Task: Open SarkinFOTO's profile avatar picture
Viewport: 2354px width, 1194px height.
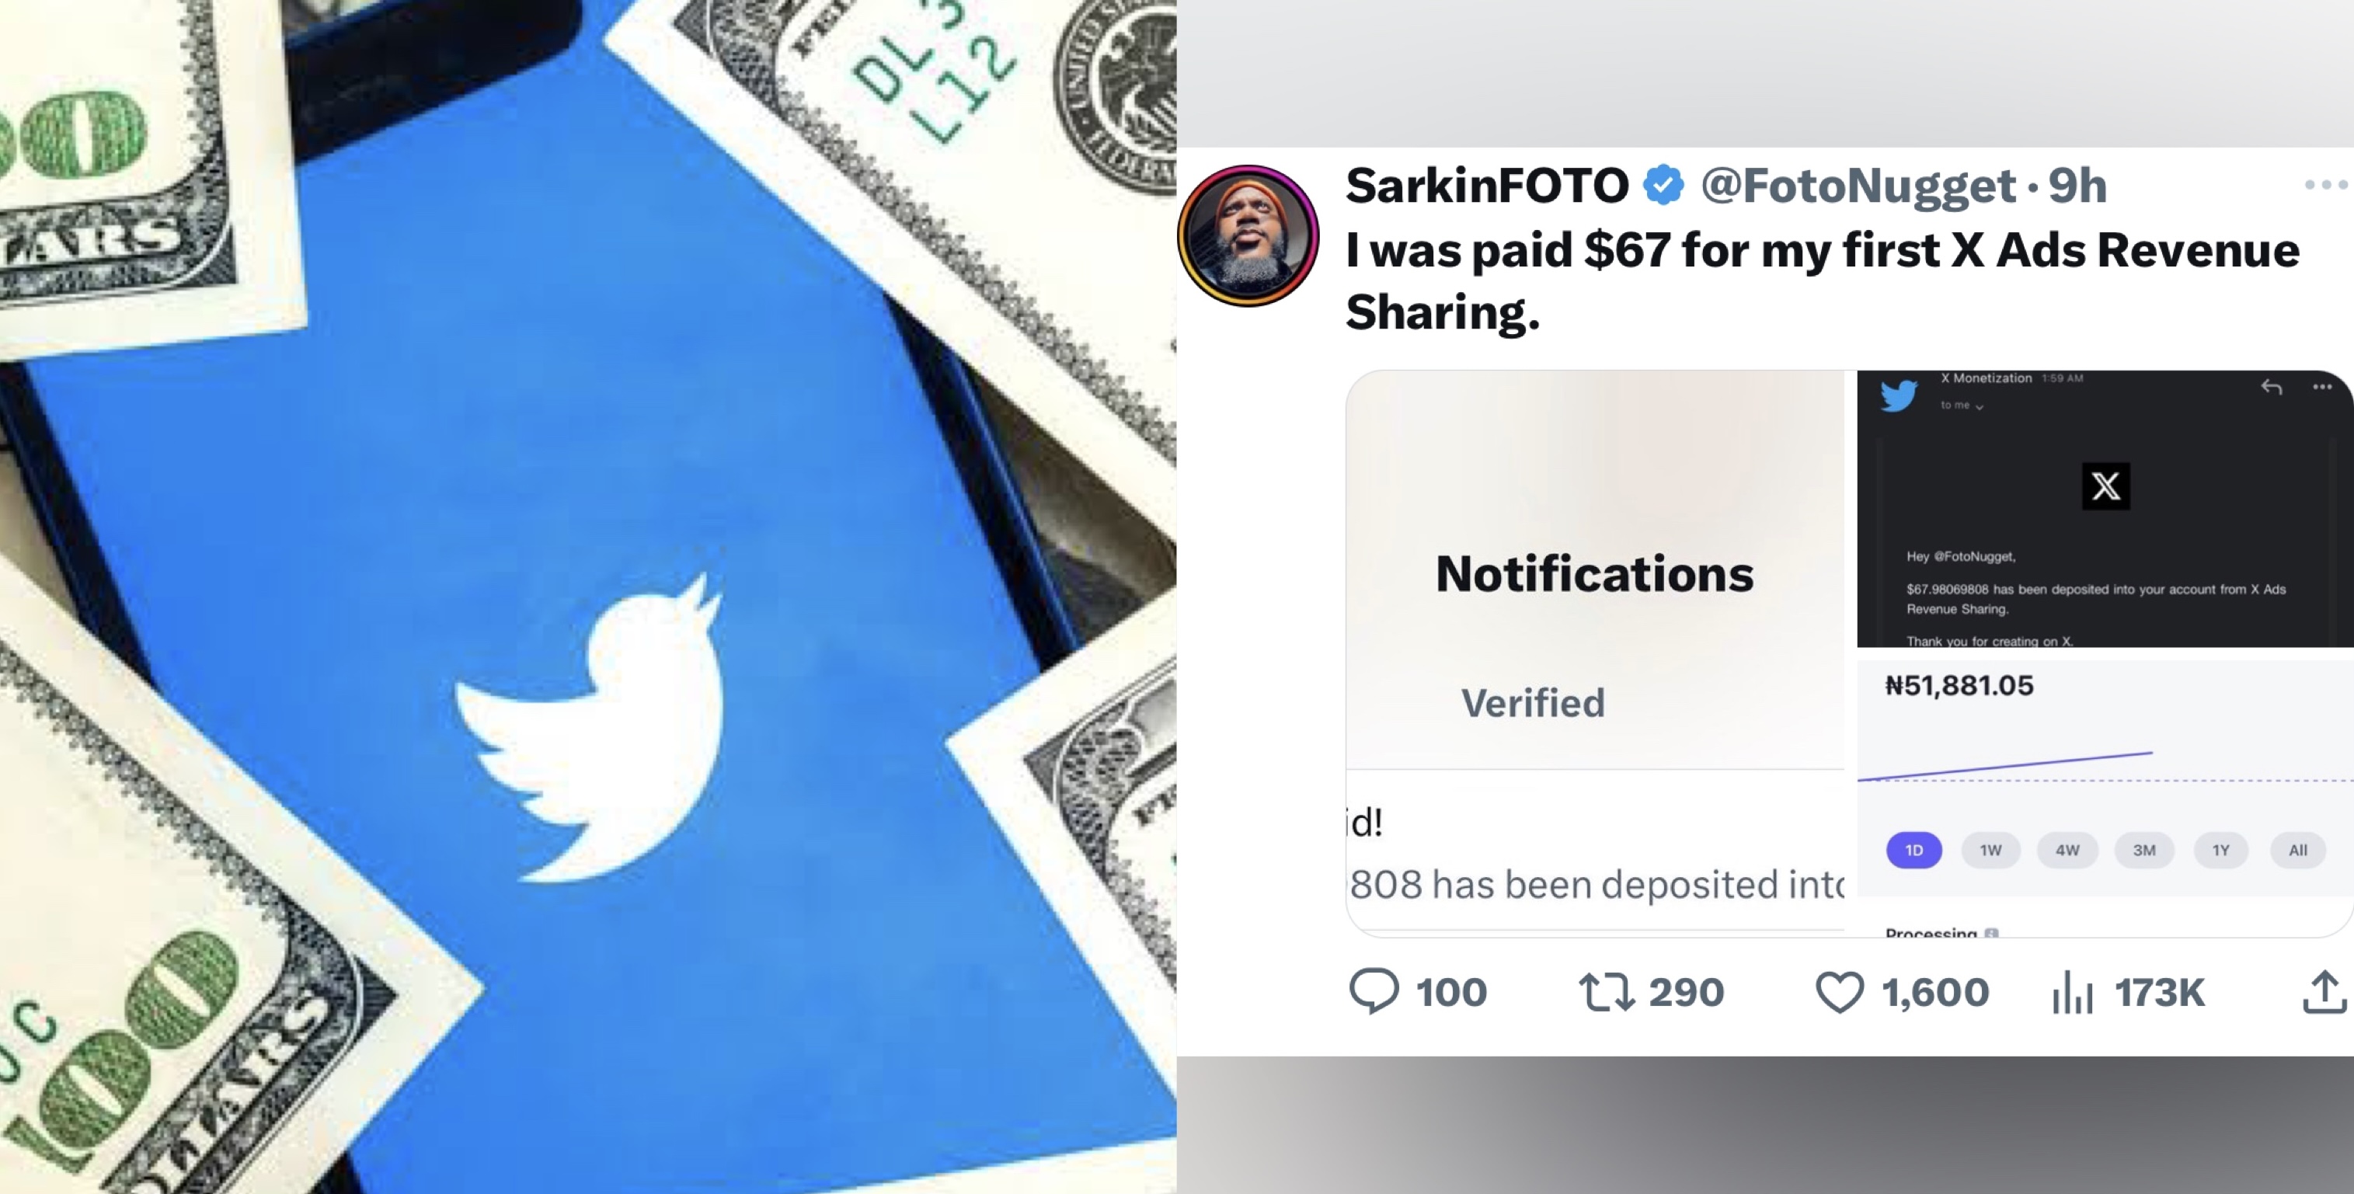Action: click(x=1248, y=235)
